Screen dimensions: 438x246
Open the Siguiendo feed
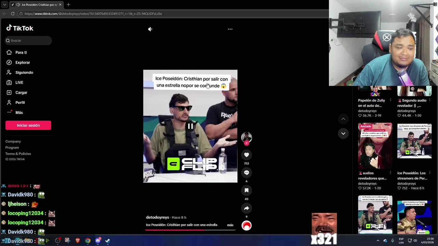(x=24, y=72)
